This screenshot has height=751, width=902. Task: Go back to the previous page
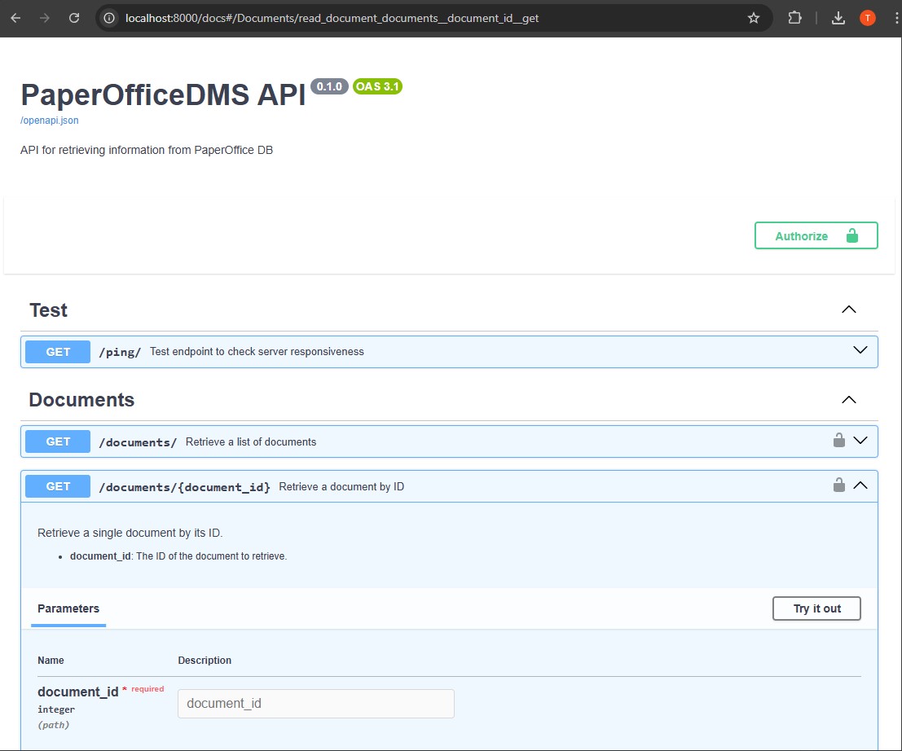point(15,18)
